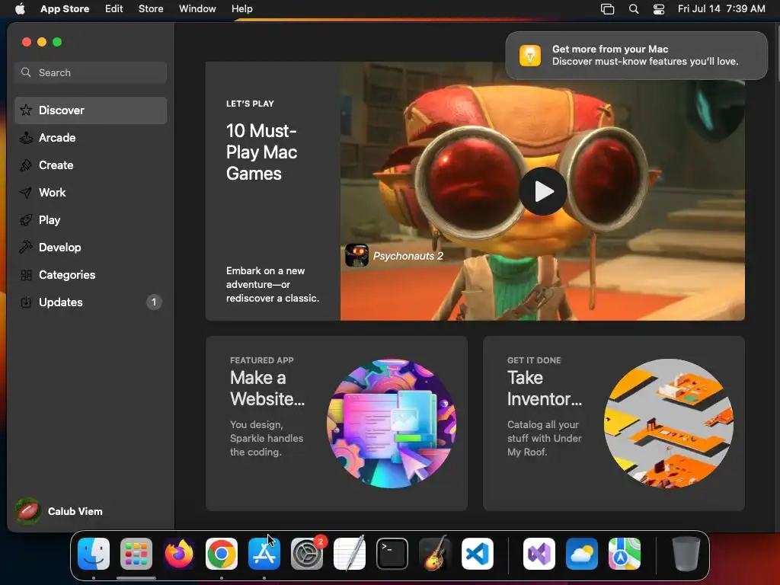Viewport: 780px width, 585px height.
Task: Open TextEdit from the Dock
Action: 349,554
